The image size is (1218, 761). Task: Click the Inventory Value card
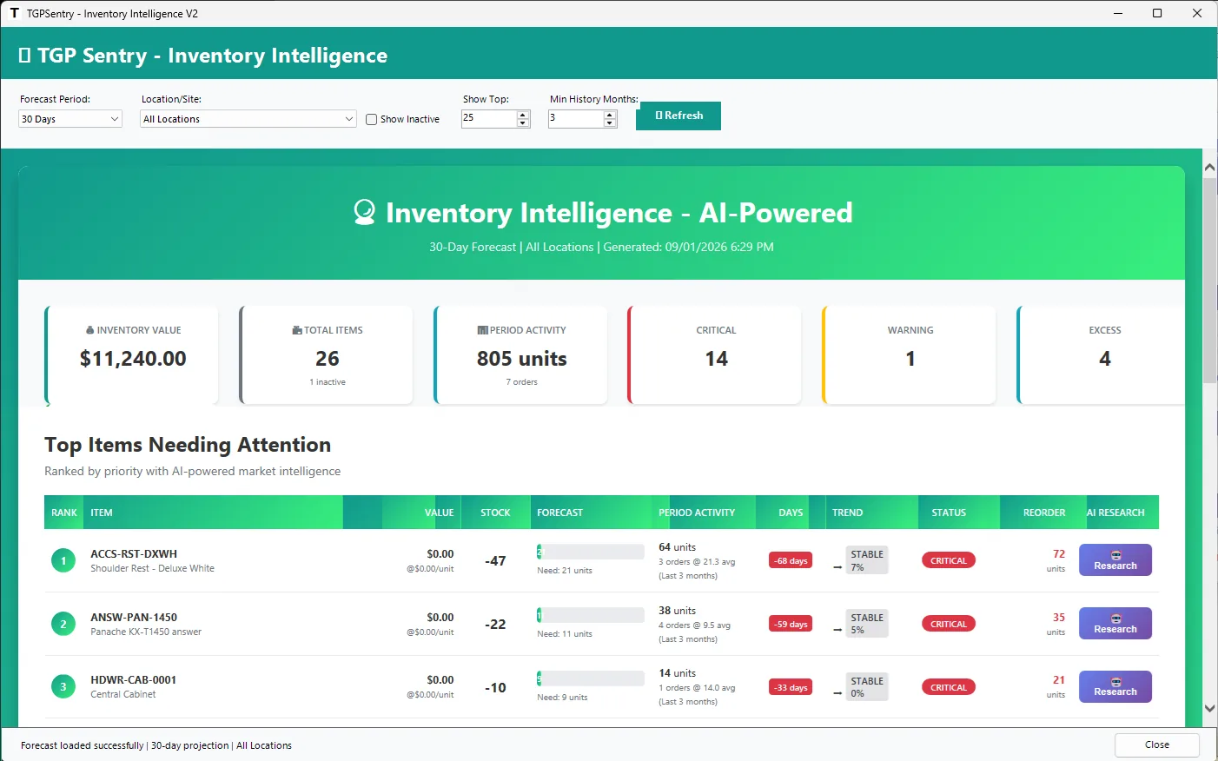pos(132,355)
